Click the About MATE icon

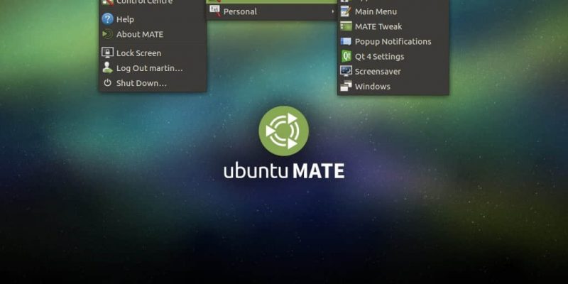pyautogui.click(x=107, y=34)
